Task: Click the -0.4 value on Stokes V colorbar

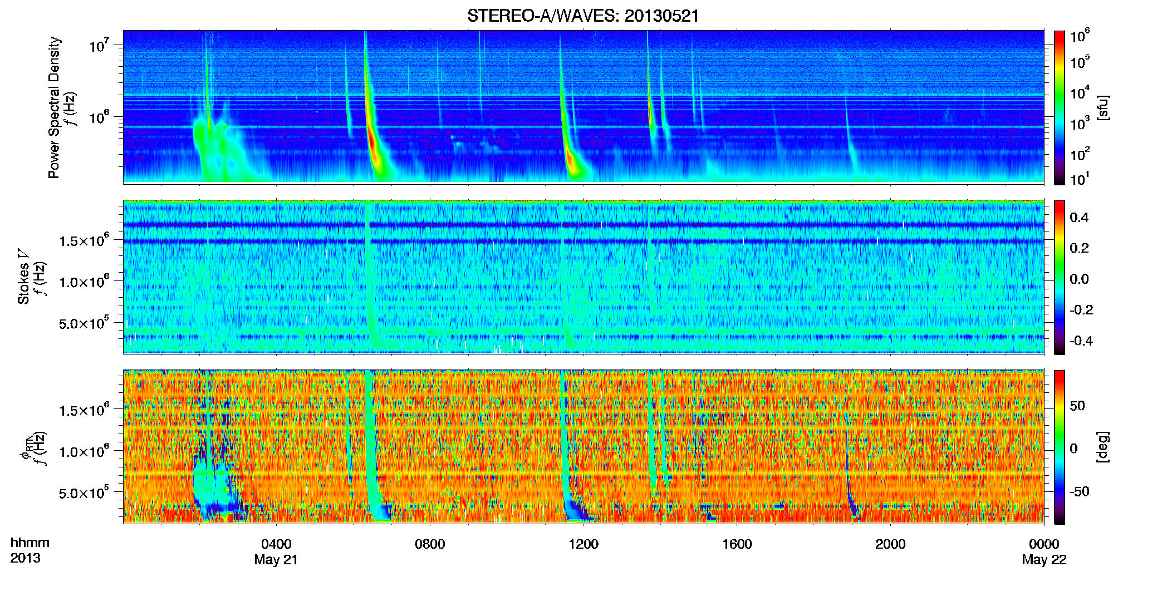Action: pos(1081,341)
